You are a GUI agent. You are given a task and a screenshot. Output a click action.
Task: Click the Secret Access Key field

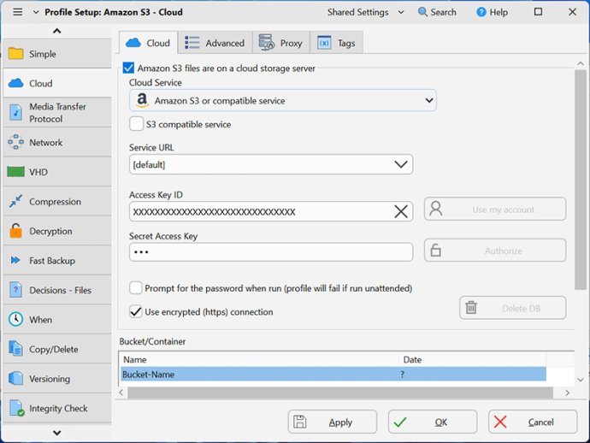click(x=271, y=251)
